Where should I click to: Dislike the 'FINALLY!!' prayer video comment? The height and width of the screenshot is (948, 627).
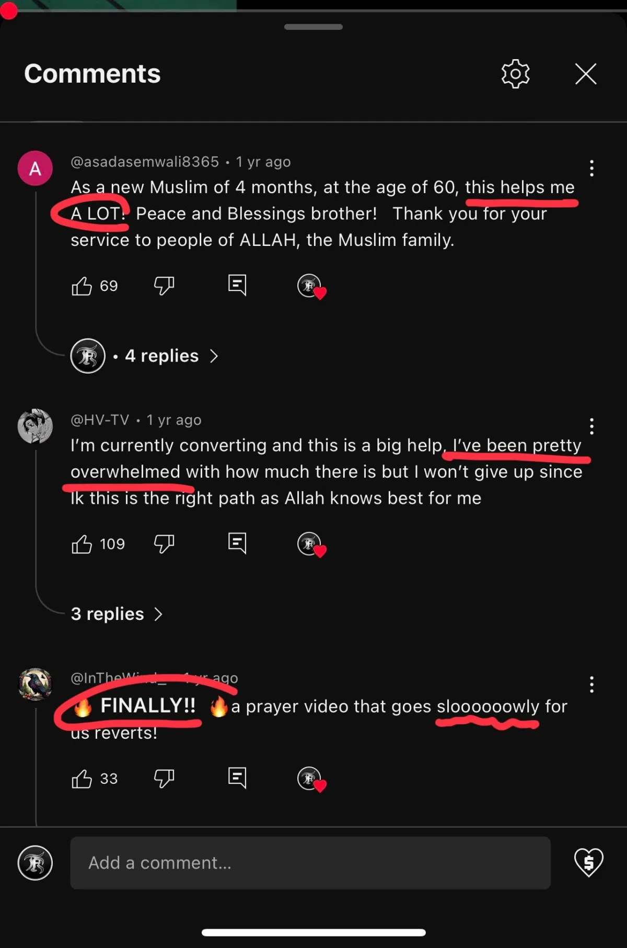(164, 778)
